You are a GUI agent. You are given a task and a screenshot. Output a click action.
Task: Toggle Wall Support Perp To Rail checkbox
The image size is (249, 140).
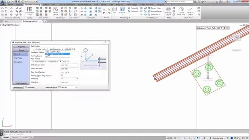coord(62,75)
